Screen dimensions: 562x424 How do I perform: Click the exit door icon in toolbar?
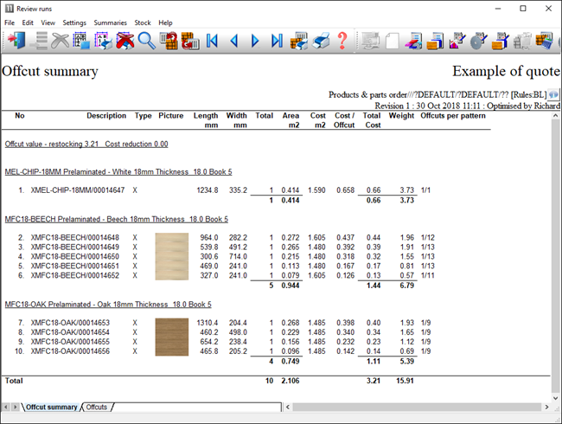16,41
